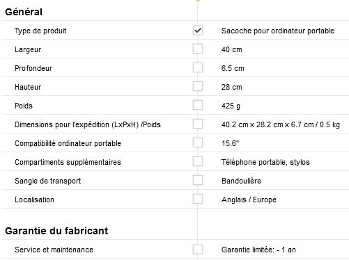Tick the Compatibilité ordinateur portable checkbox

coord(198,143)
